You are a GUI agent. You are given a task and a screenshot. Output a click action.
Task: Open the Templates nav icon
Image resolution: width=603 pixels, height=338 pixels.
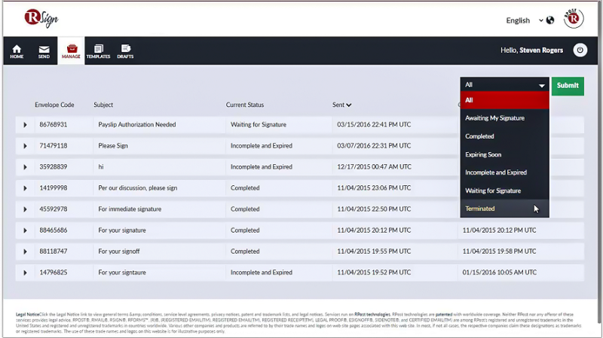[98, 51]
